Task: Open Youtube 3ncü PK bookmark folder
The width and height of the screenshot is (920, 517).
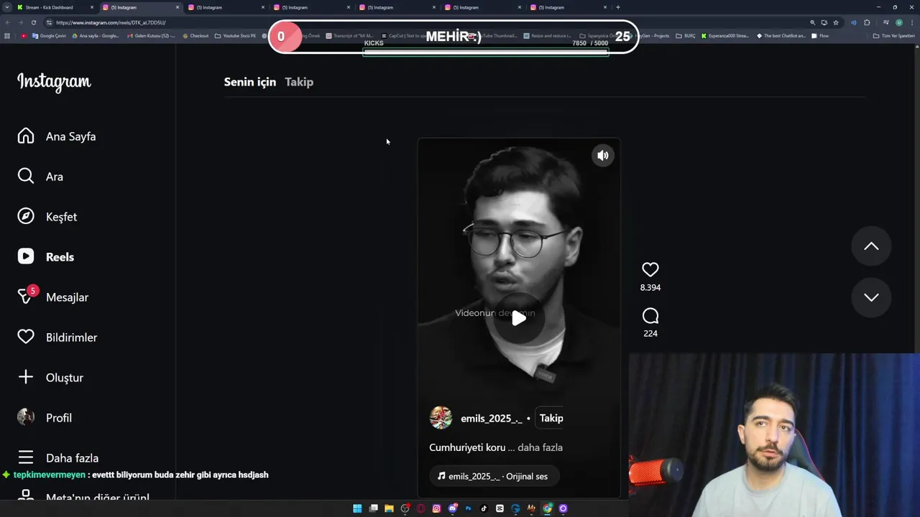Action: tap(235, 36)
